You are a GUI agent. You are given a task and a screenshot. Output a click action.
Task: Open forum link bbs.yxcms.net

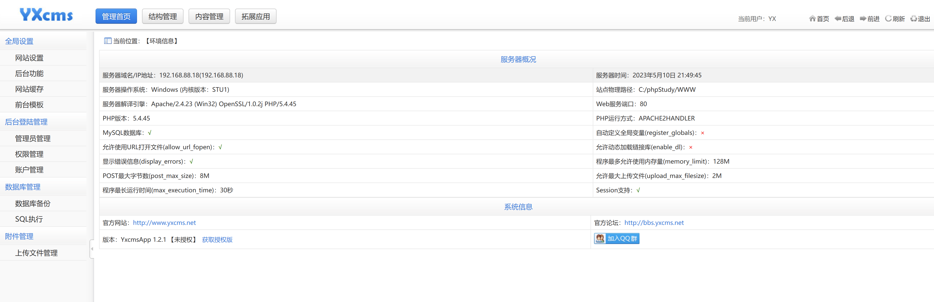pyautogui.click(x=654, y=223)
